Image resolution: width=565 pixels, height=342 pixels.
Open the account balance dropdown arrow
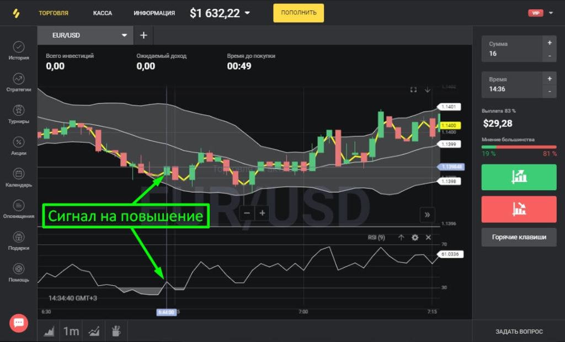pos(247,13)
